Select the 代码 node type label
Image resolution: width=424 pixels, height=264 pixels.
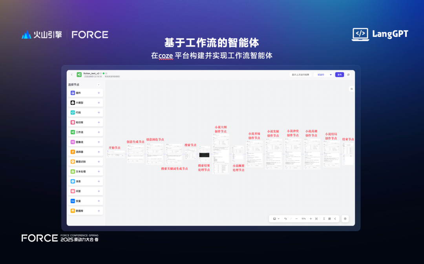pyautogui.click(x=78, y=113)
